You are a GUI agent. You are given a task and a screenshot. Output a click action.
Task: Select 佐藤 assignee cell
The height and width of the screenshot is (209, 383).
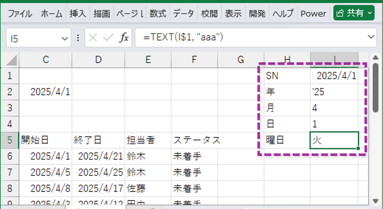click(x=148, y=188)
